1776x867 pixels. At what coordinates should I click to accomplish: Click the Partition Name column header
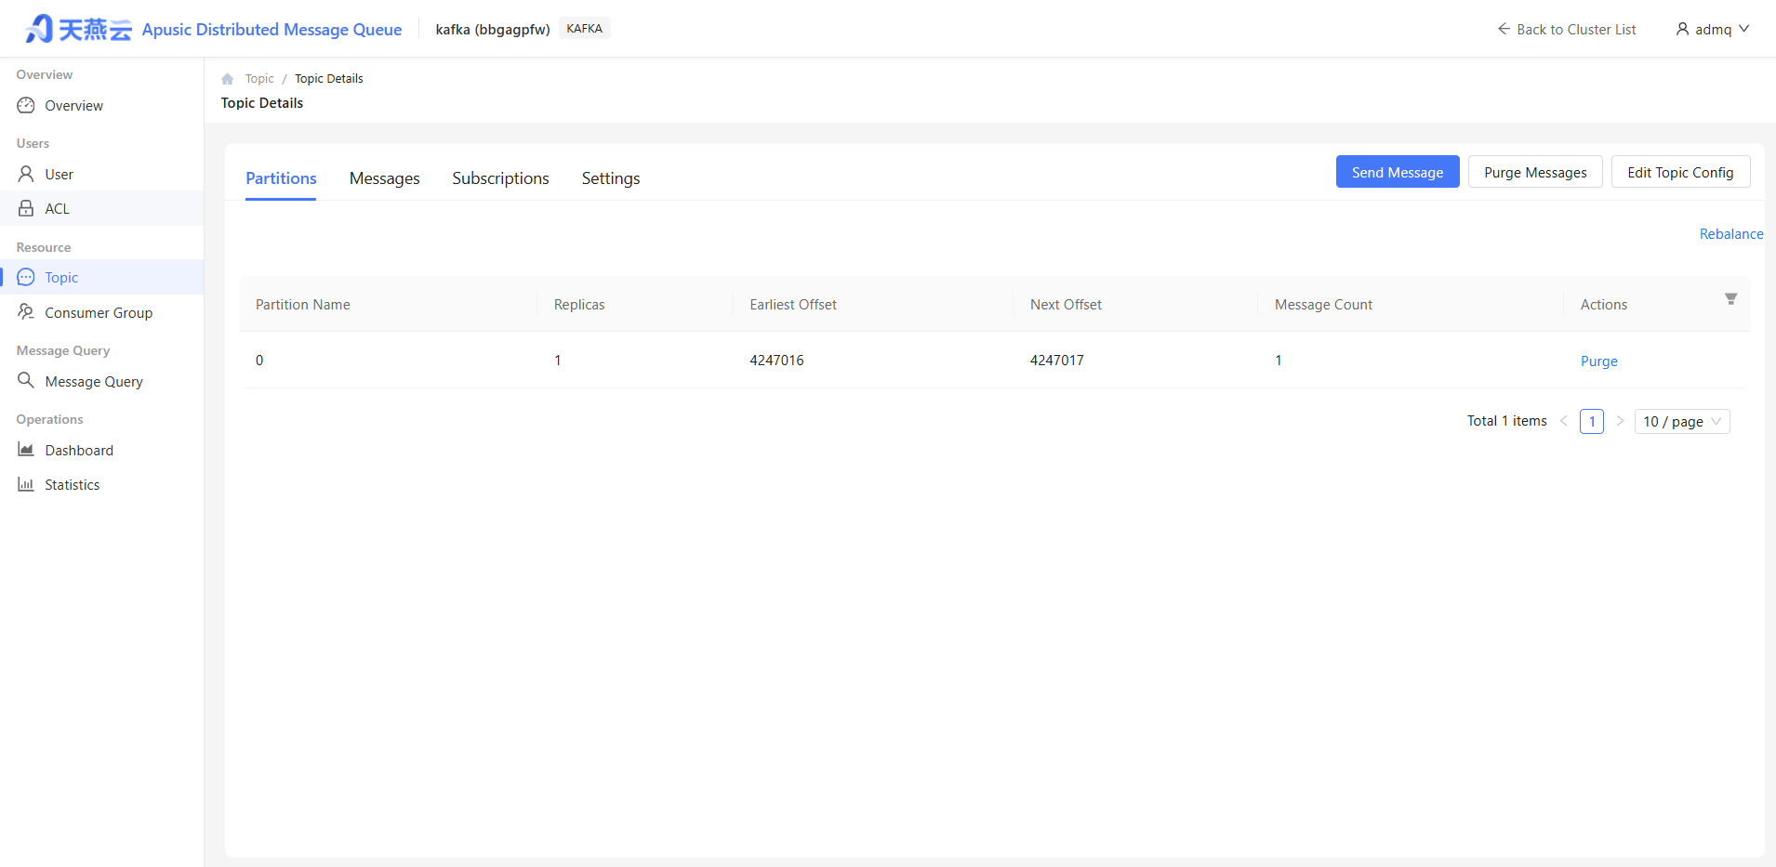point(303,305)
